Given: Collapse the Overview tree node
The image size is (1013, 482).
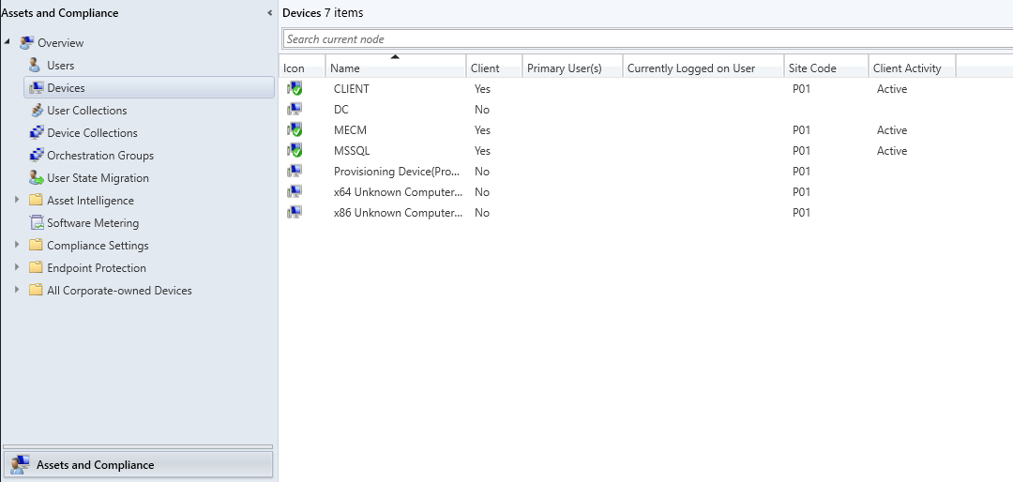Looking at the screenshot, I should tap(8, 42).
